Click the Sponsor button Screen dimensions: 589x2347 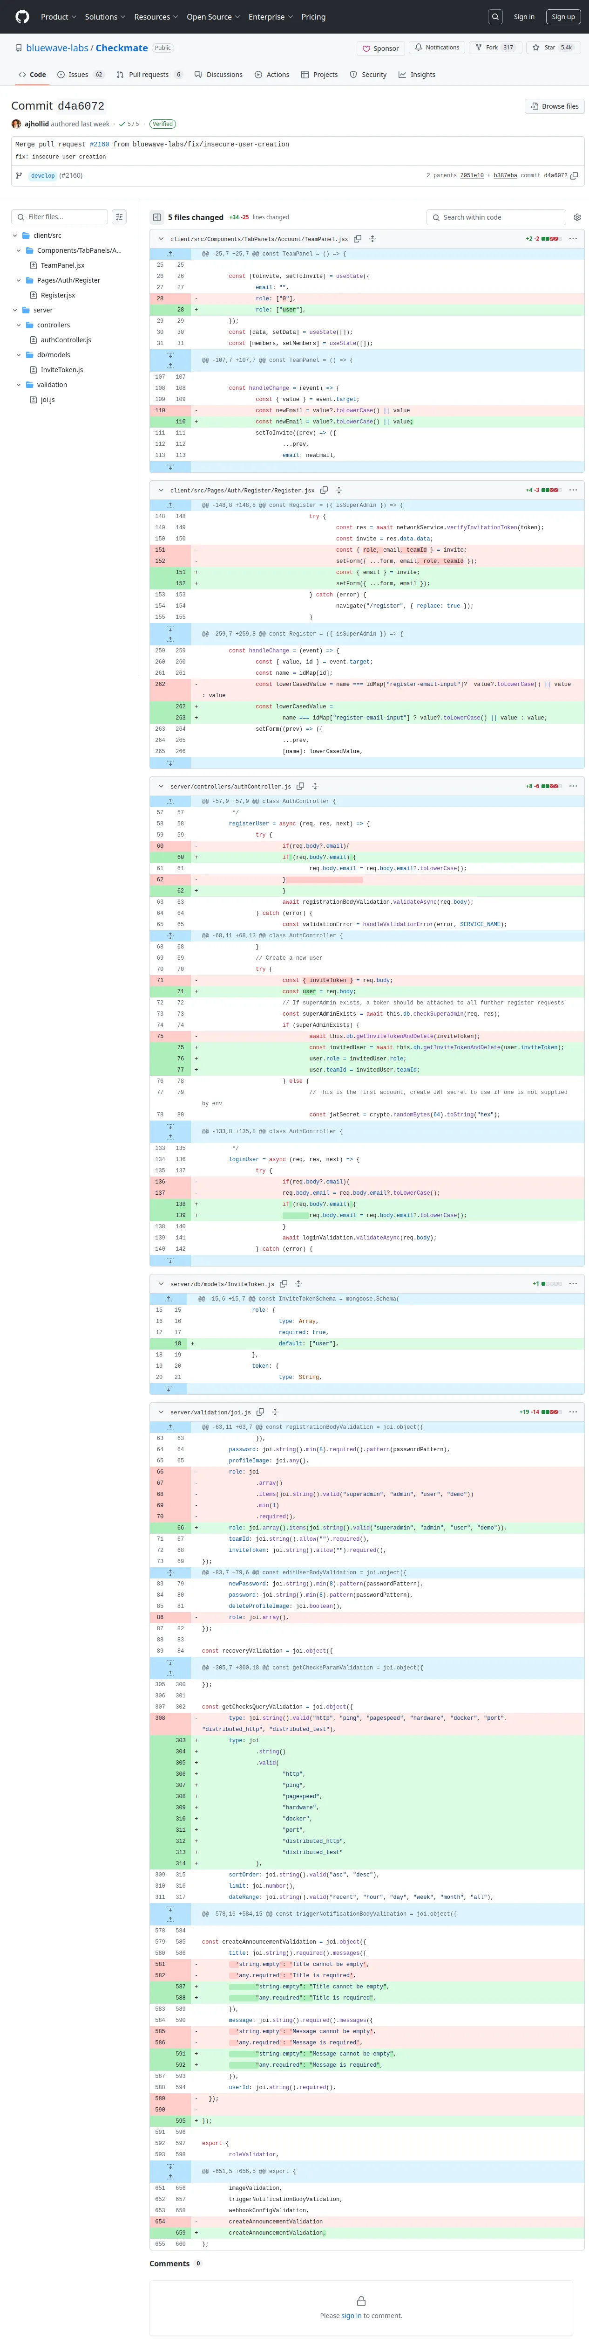pyautogui.click(x=380, y=48)
